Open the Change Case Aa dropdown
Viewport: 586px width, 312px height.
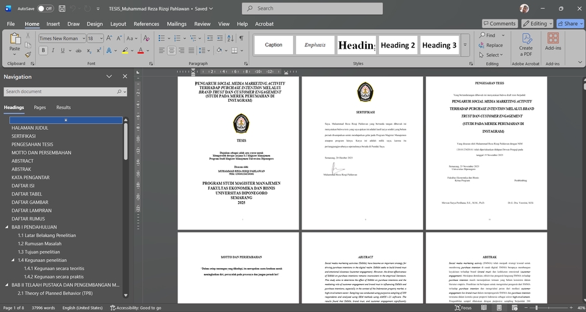132,38
